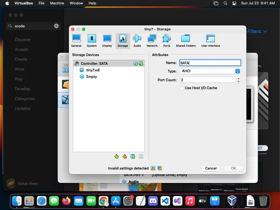The width and height of the screenshot is (280, 210).
Task: Open the Window menu
Action: [76, 3]
